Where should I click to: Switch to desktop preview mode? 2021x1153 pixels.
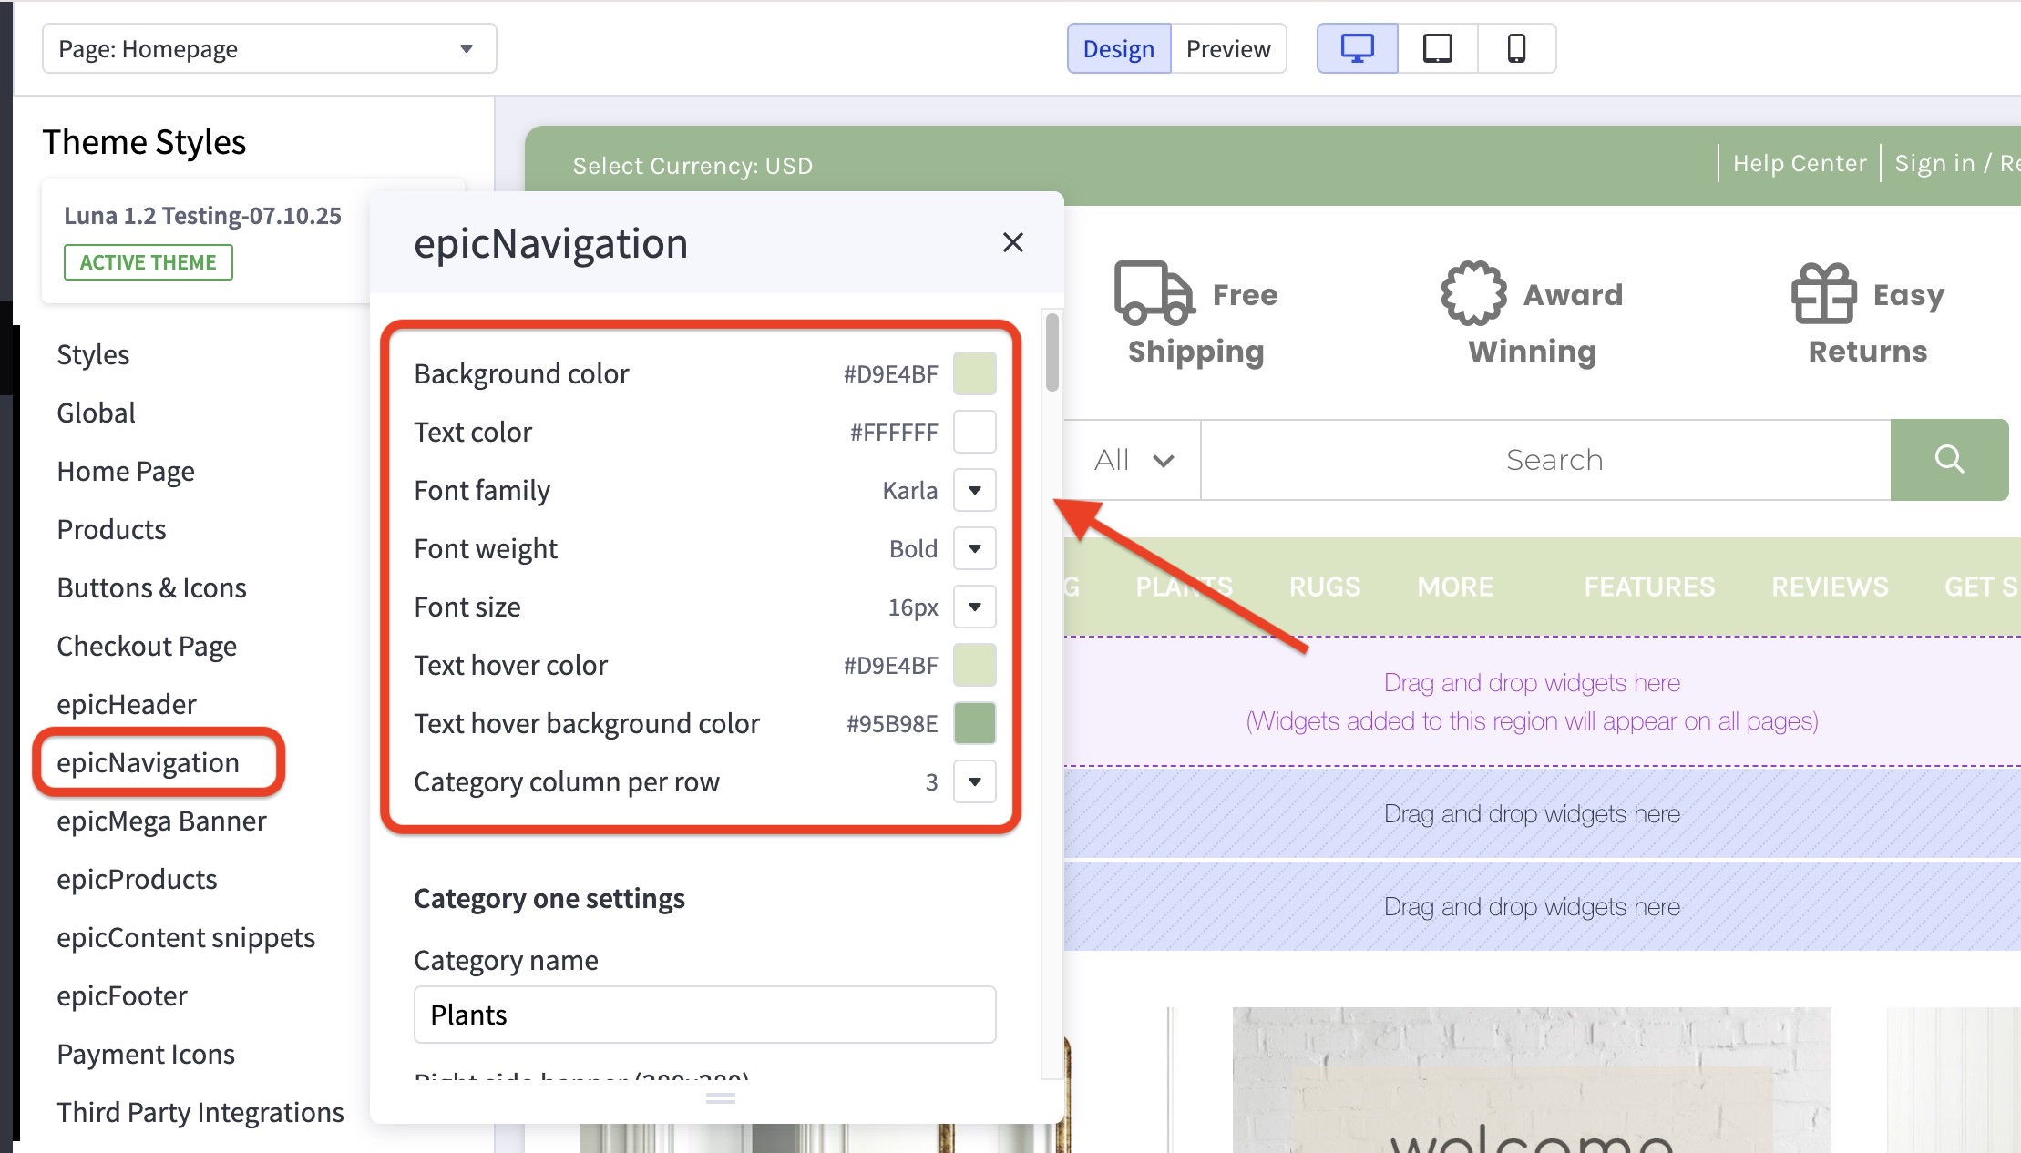1357,48
